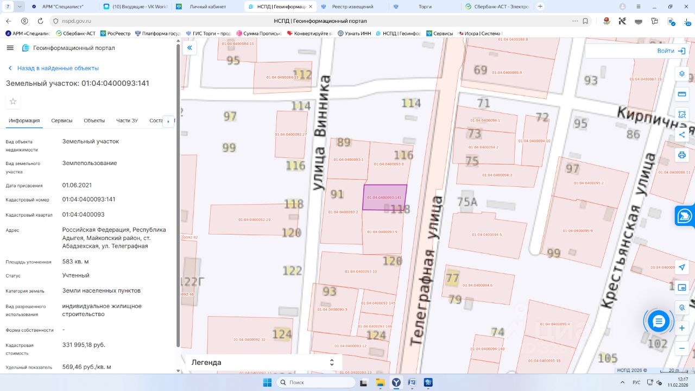This screenshot has width=695, height=391.
Task: Zoom in on the map
Action: [x=682, y=328]
